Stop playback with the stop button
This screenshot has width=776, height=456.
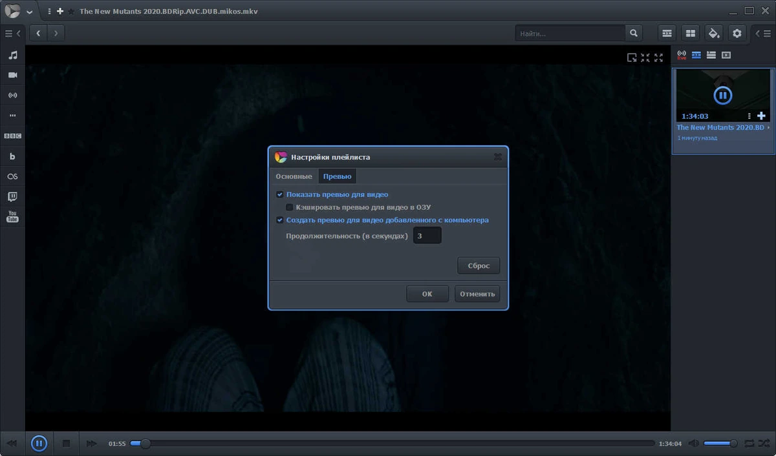click(65, 444)
